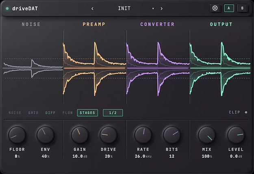The image size is (254, 174).
Task: Click the DRIVE knob label
Action: 109,149
